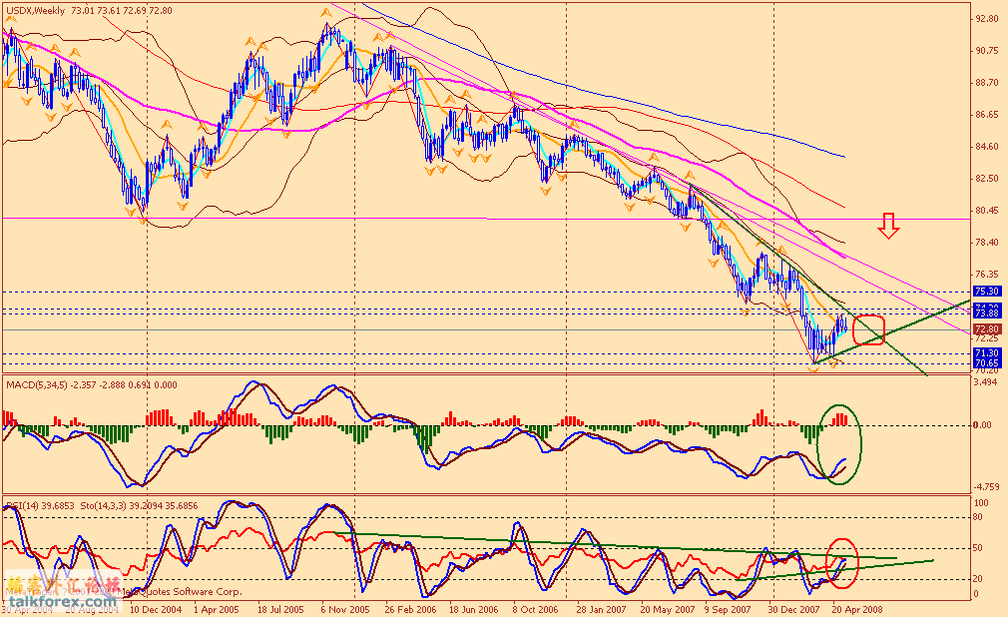Click the 76.35 price axis label

tap(987, 275)
